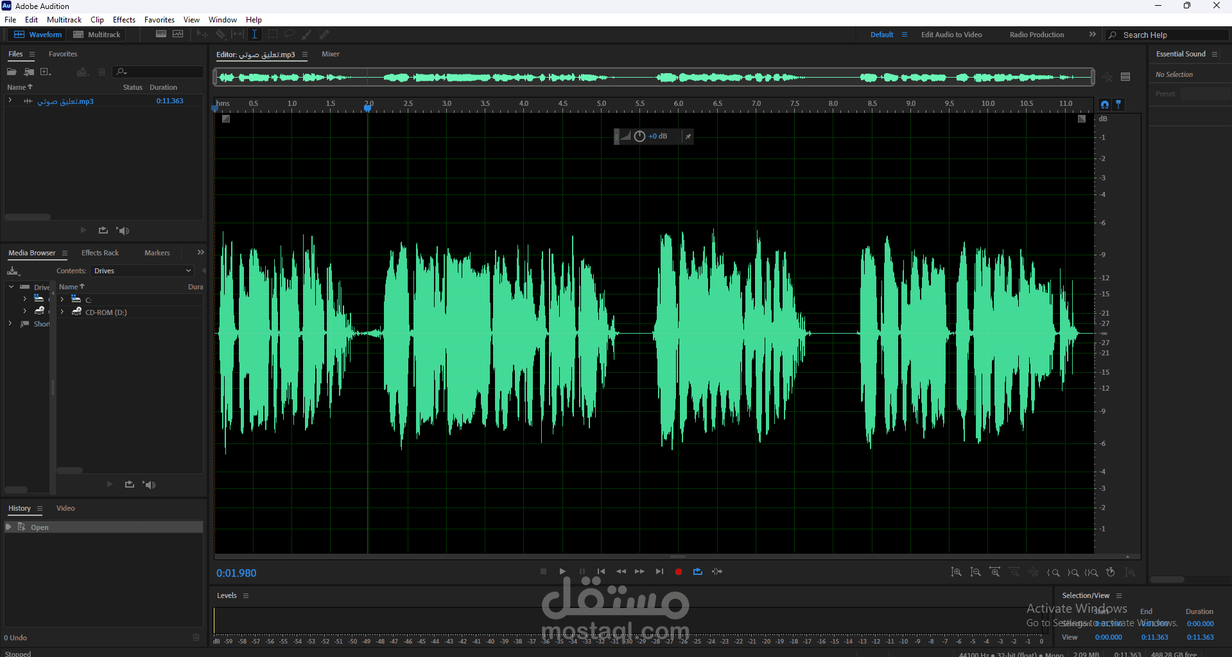This screenshot has height=657, width=1232.
Task: Select the Time Selection tool
Action: (x=255, y=34)
